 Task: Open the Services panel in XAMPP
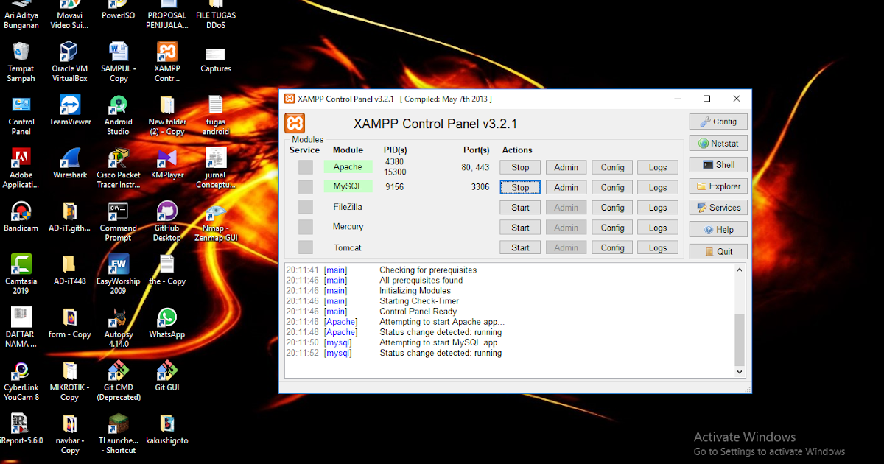click(718, 207)
